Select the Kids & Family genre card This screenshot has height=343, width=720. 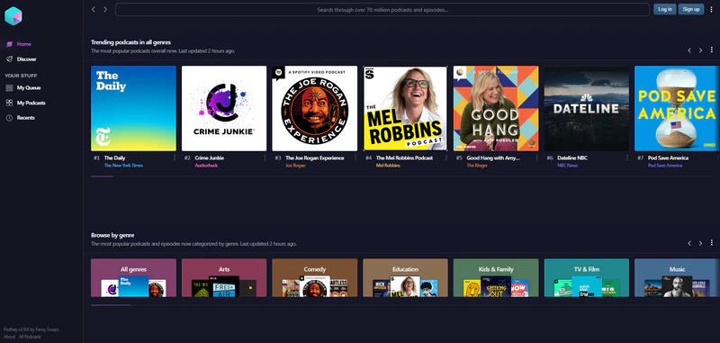496,278
